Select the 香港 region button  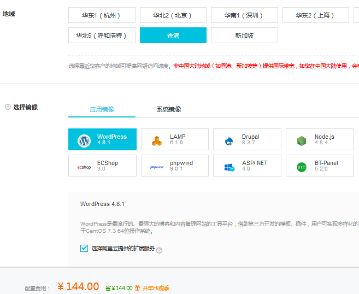pyautogui.click(x=173, y=36)
